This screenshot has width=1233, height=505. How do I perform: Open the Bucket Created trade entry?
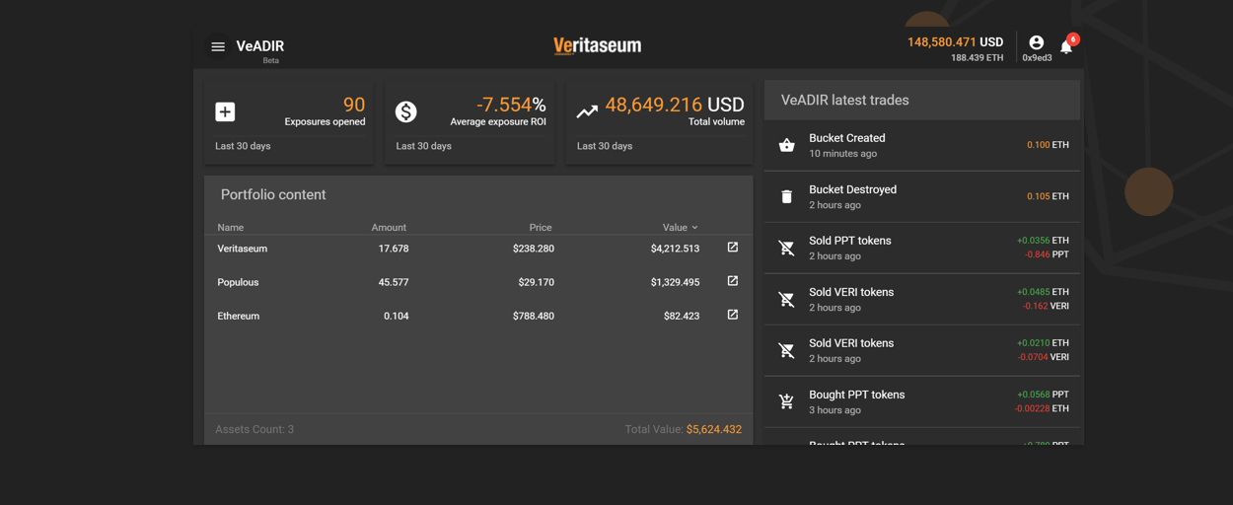click(x=922, y=145)
